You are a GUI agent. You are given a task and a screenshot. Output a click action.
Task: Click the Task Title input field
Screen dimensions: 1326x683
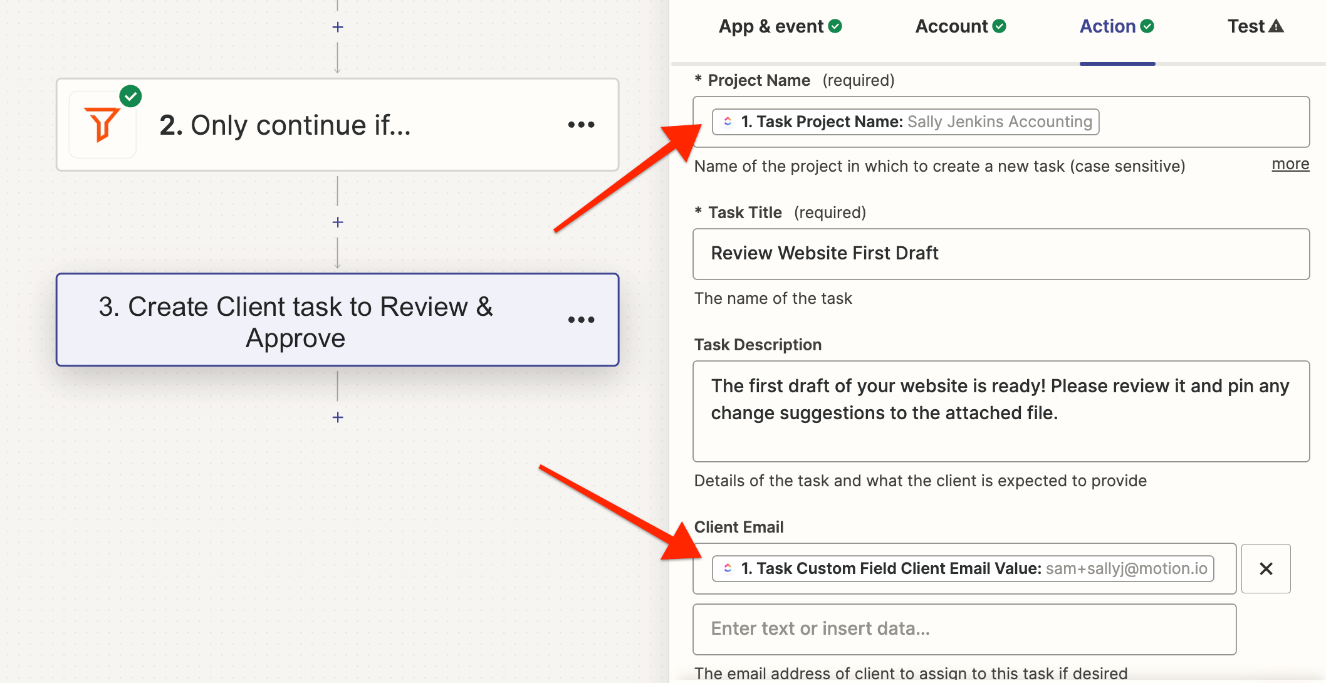(1000, 254)
